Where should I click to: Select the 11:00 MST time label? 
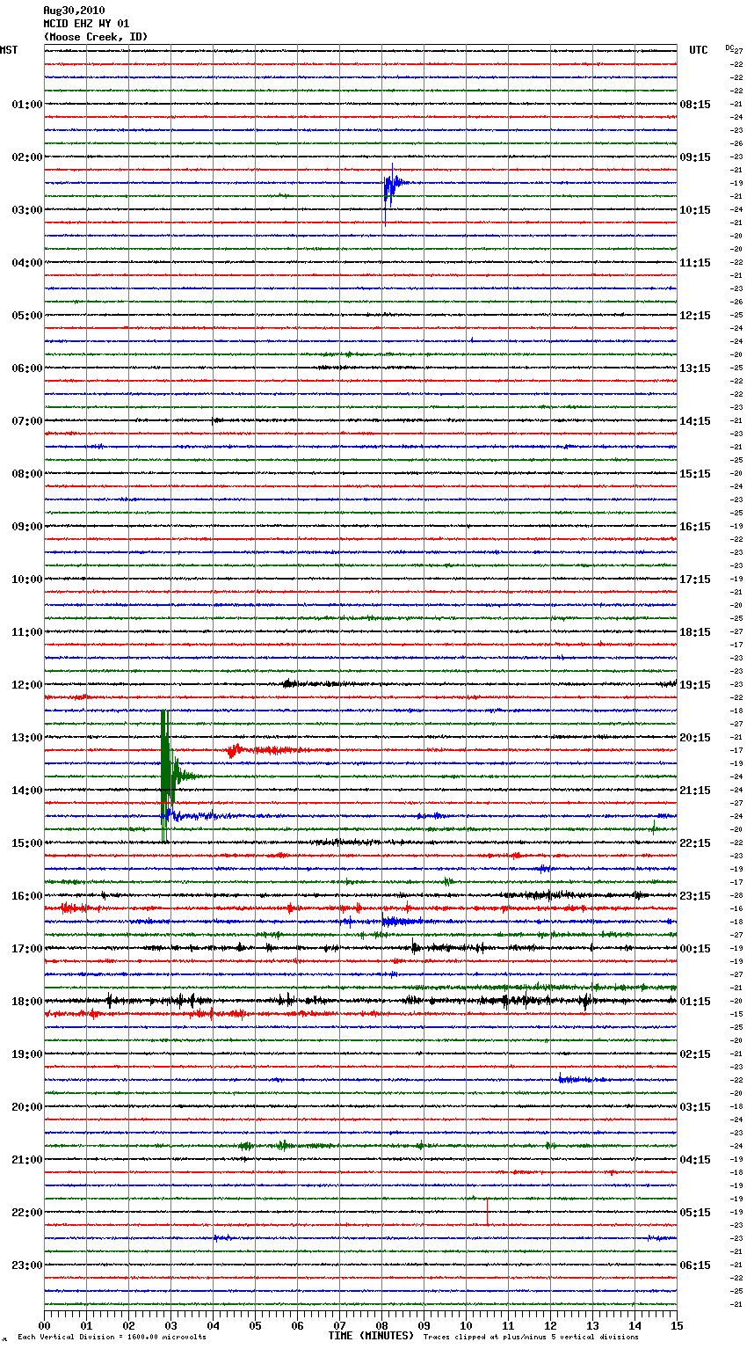pos(26,631)
